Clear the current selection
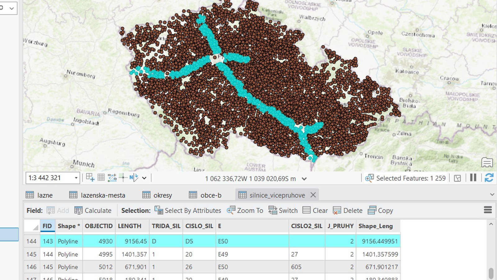Viewport: 497px width, 280px height. click(315, 211)
